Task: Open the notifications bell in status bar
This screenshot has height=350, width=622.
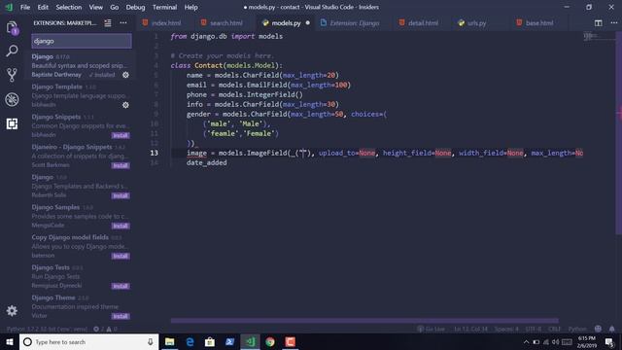Action: pos(611,329)
